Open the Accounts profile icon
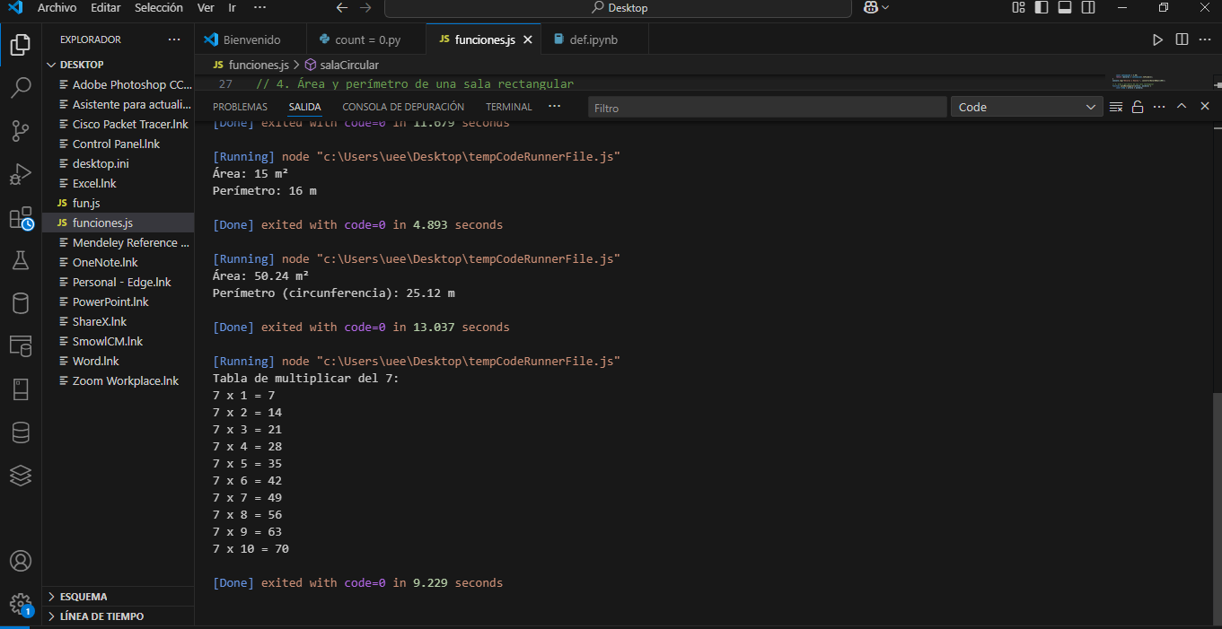This screenshot has width=1222, height=629. (20, 561)
